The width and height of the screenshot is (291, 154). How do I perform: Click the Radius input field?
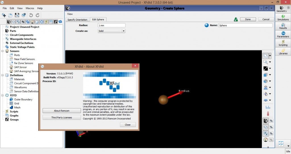click(x=111, y=25)
